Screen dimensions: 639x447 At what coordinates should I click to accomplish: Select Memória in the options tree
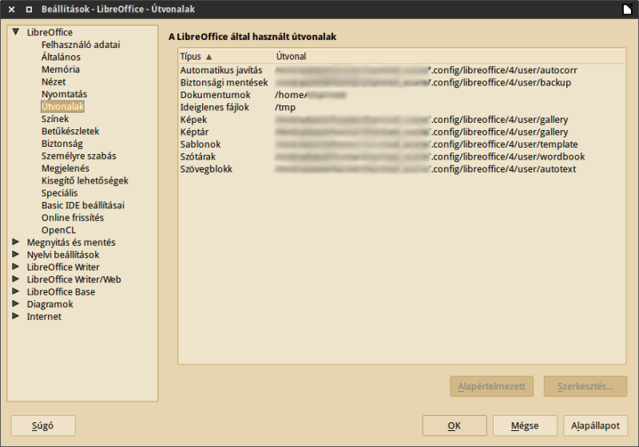tap(61, 69)
